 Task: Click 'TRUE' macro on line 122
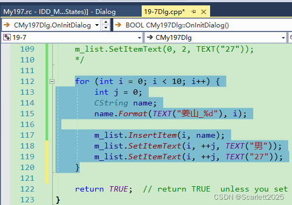(x=119, y=189)
